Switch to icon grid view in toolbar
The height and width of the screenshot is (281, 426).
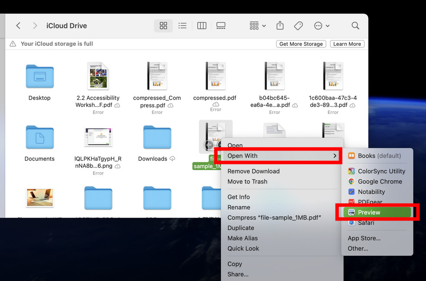point(163,26)
